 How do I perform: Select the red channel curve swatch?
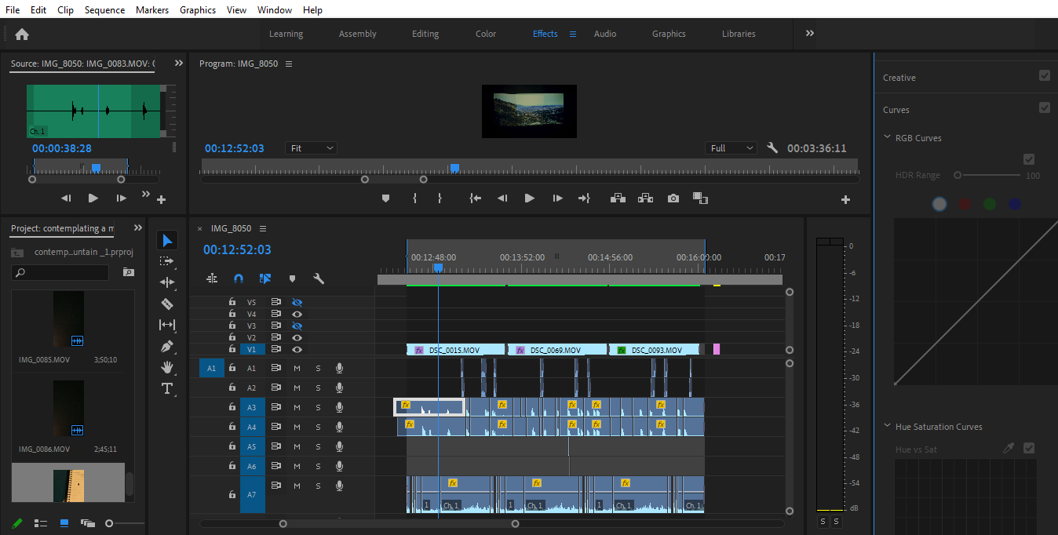(965, 204)
